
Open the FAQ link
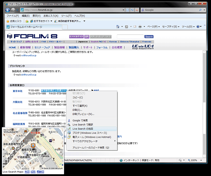tap(44, 42)
